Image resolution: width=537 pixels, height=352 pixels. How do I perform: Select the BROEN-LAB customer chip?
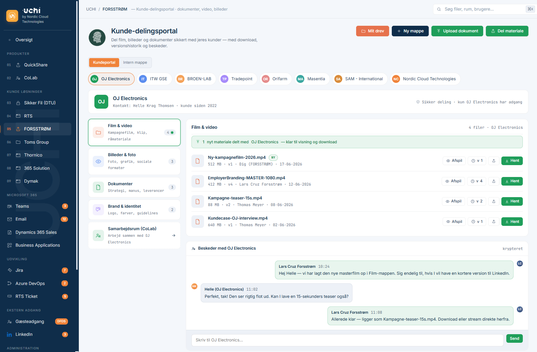195,79
